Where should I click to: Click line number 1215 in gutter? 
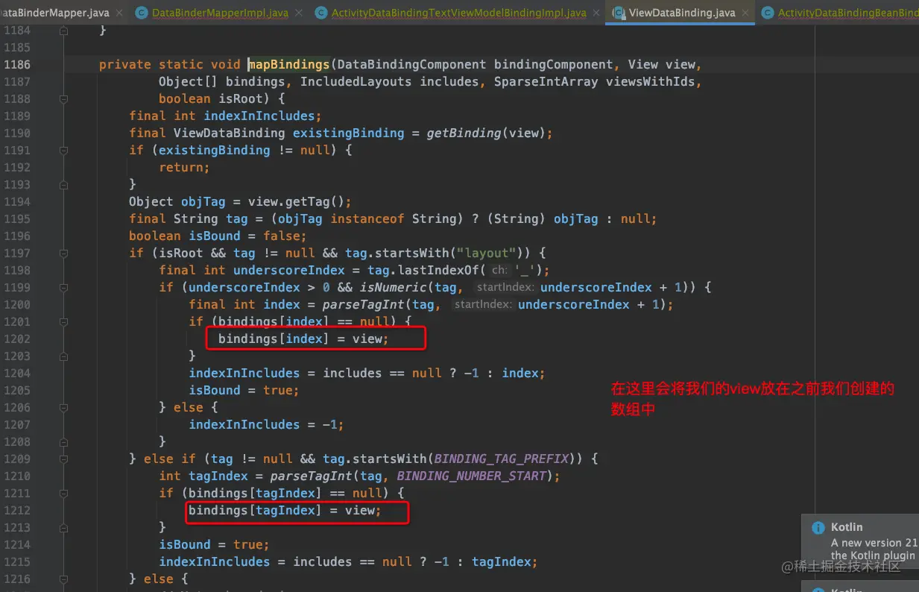[x=17, y=561]
